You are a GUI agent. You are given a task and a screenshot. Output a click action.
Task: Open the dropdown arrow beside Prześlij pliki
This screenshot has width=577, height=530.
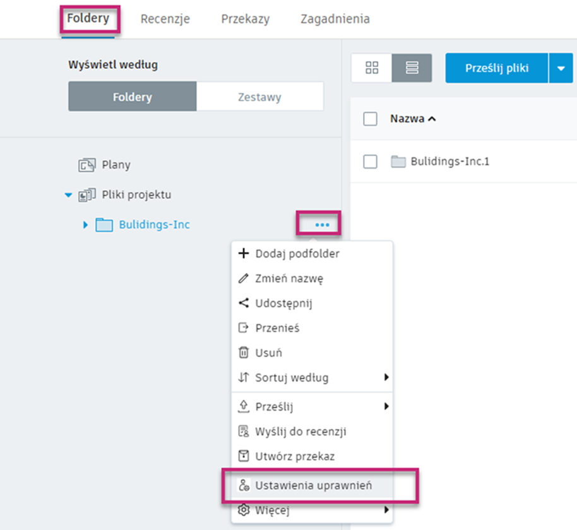[x=561, y=68]
